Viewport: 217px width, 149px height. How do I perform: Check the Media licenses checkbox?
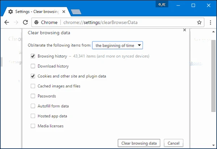pyautogui.click(x=33, y=126)
